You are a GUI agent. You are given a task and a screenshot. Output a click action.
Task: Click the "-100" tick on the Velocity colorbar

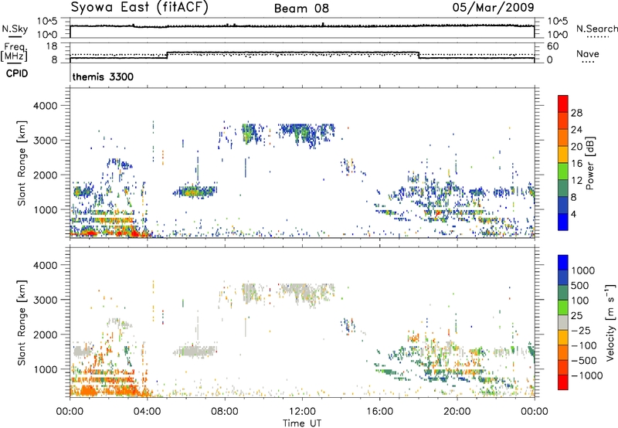coord(582,345)
